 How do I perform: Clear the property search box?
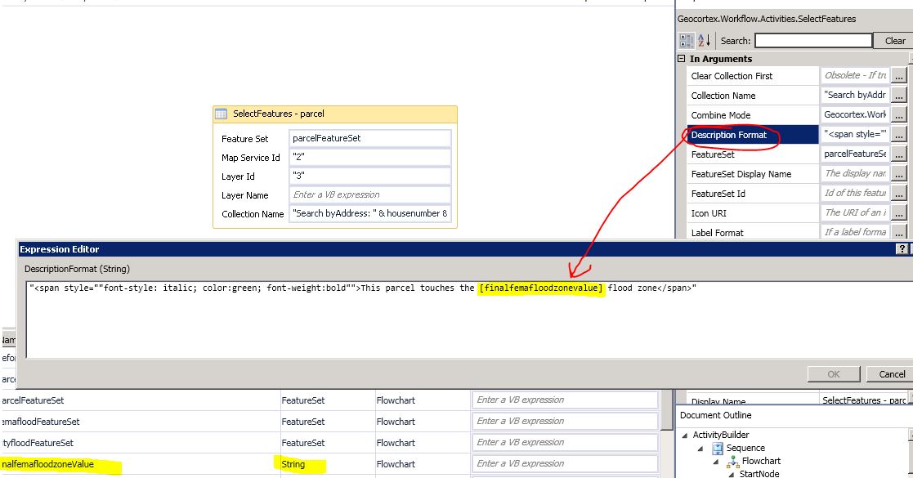pos(894,41)
